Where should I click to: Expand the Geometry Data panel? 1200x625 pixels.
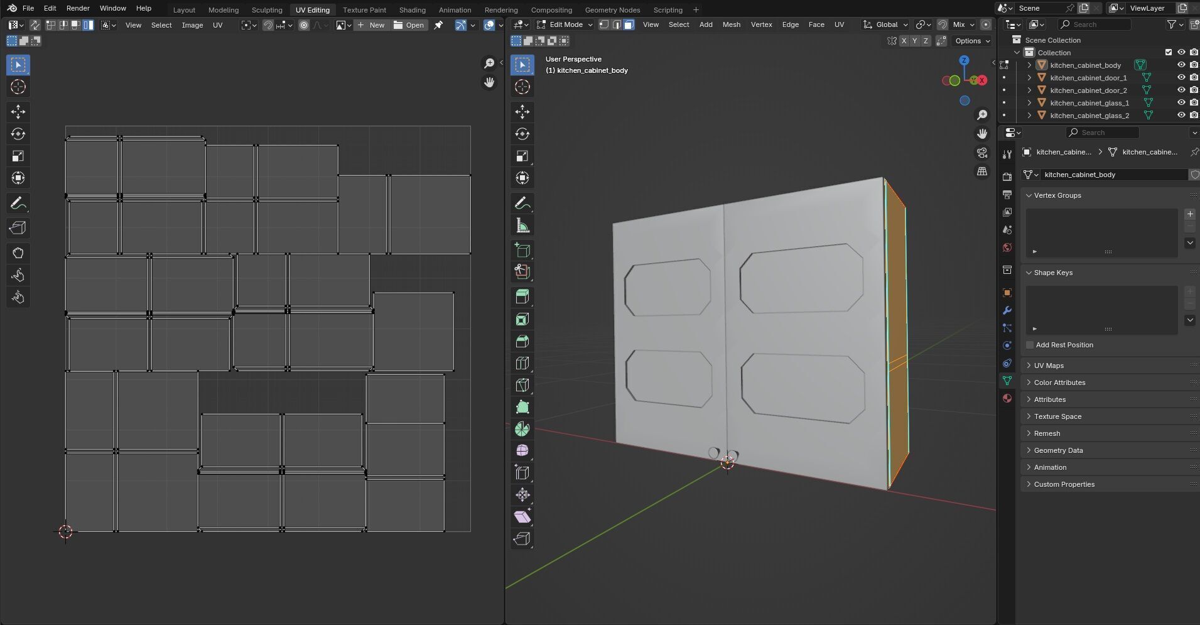1109,450
